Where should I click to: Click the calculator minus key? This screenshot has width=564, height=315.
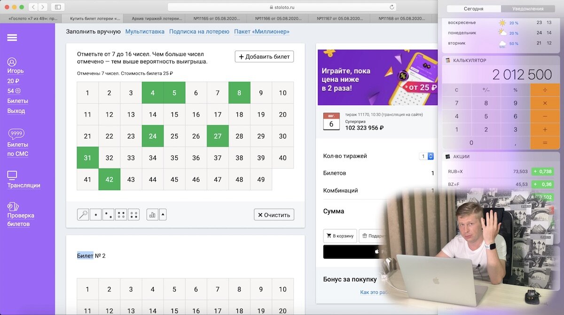click(545, 116)
